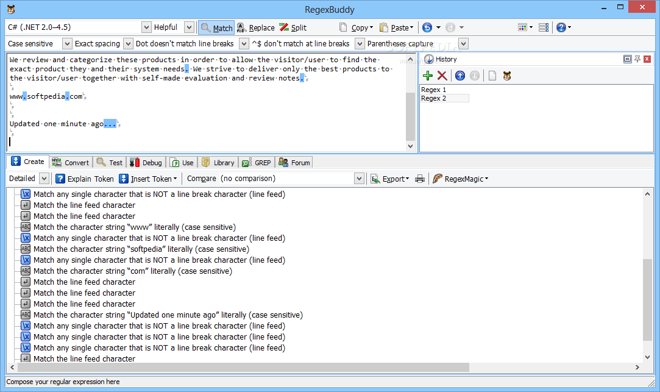Switch to the Debug tab
The image size is (660, 392).
[x=146, y=163]
